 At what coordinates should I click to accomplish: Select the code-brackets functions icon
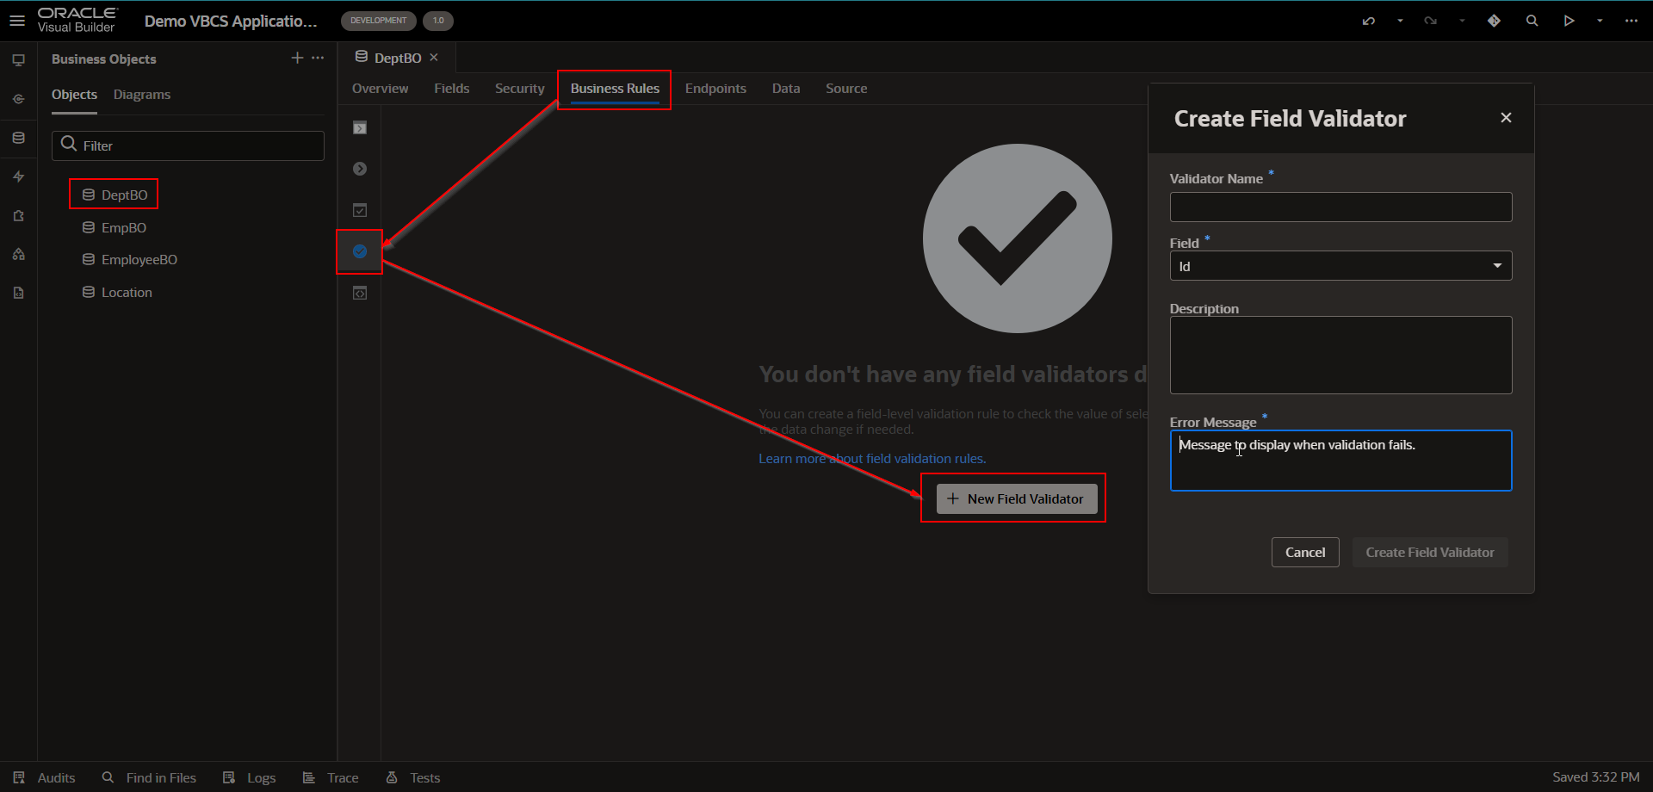point(360,294)
